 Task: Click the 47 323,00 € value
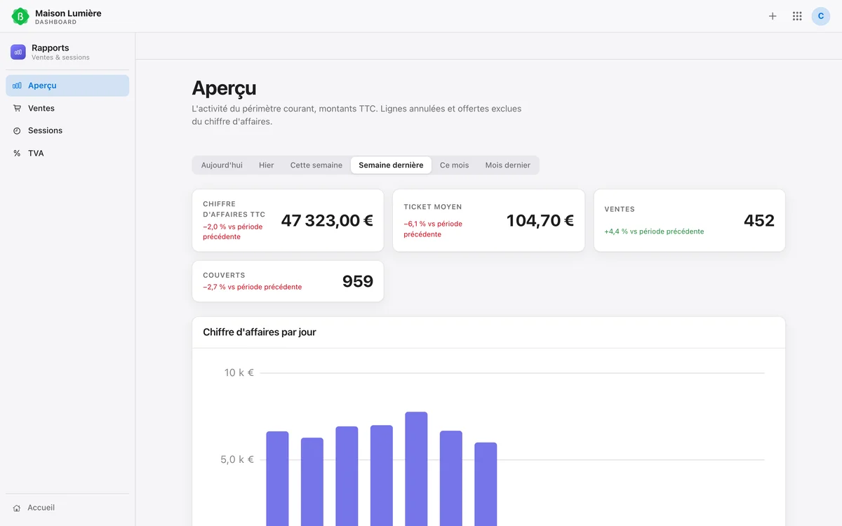(x=327, y=220)
